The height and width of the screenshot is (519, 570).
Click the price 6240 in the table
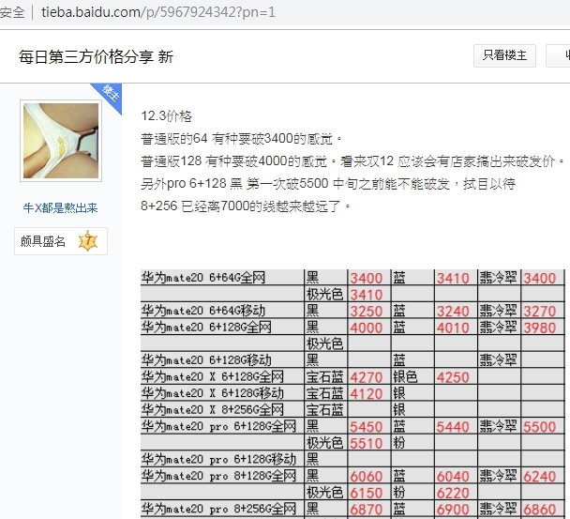point(540,477)
